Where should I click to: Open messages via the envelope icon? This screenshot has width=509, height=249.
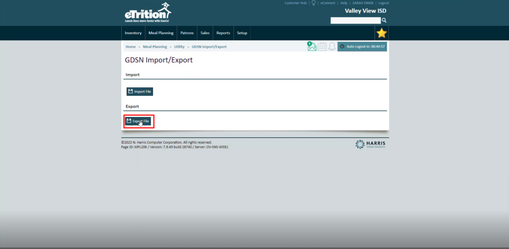[x=312, y=47]
